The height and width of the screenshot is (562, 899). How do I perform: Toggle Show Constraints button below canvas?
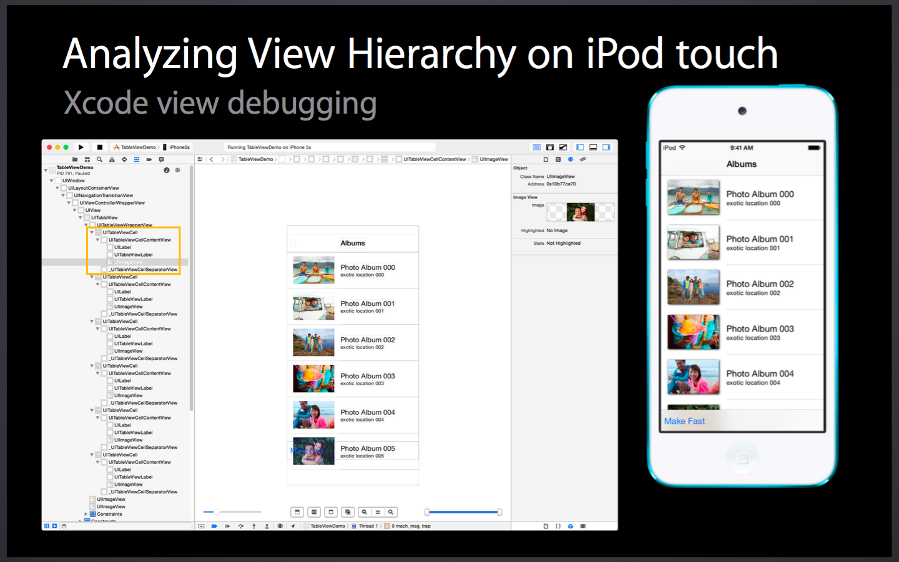point(314,512)
